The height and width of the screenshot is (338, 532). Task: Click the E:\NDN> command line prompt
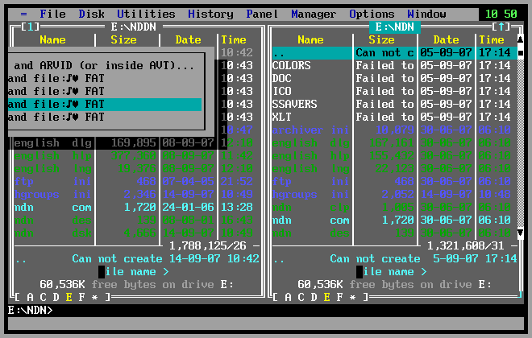point(30,310)
